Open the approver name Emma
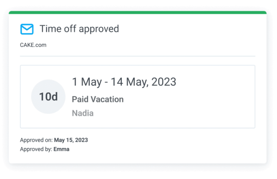This screenshot has height=179, width=277. pos(61,149)
